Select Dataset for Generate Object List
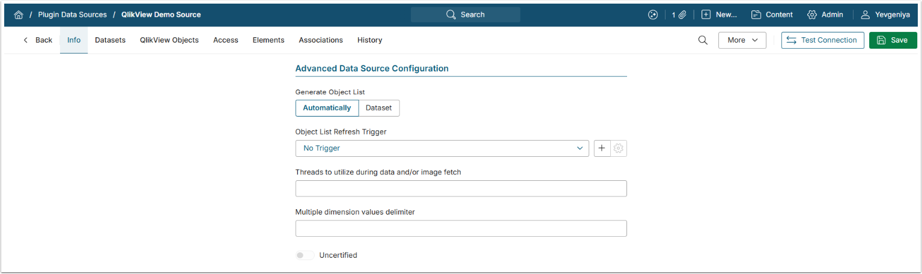This screenshot has height=274, width=922. (x=379, y=108)
